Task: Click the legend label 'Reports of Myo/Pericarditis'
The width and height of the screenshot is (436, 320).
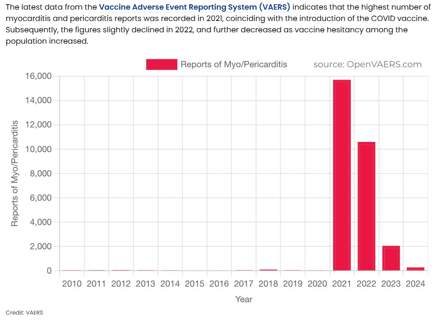Action: 234,64
